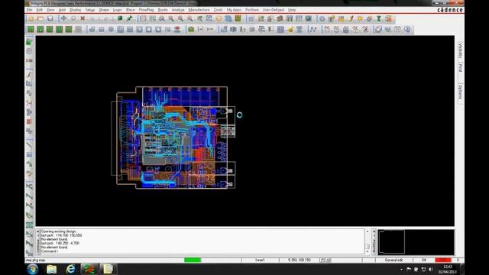Click the red shape icon in left toolbar
489x275 pixels.
(x=29, y=121)
